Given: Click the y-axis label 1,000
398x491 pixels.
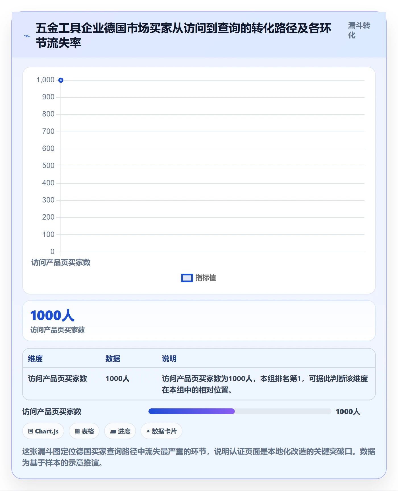Looking at the screenshot, I should click(45, 80).
